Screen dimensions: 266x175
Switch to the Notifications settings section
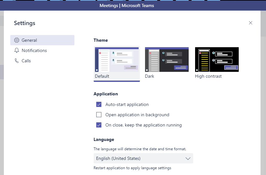tap(34, 50)
